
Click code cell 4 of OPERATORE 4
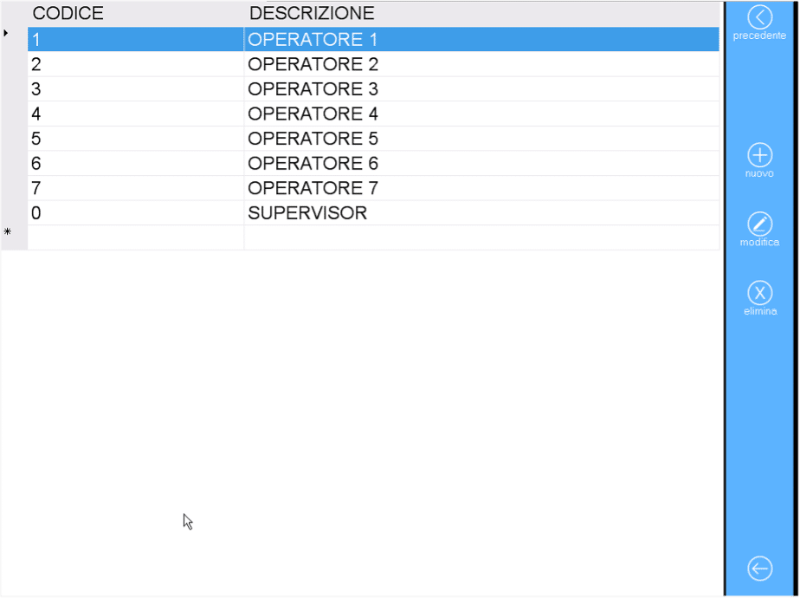click(136, 114)
